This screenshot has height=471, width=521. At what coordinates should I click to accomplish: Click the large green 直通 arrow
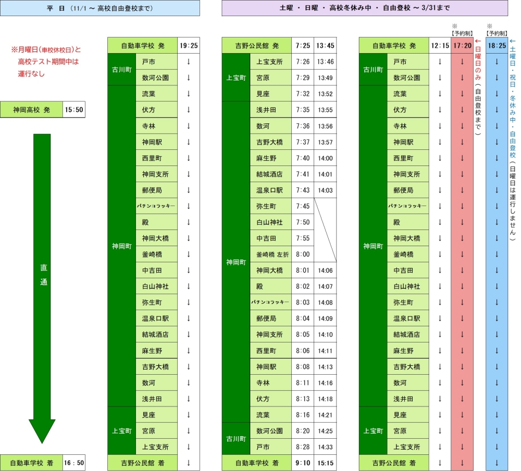[x=42, y=281]
